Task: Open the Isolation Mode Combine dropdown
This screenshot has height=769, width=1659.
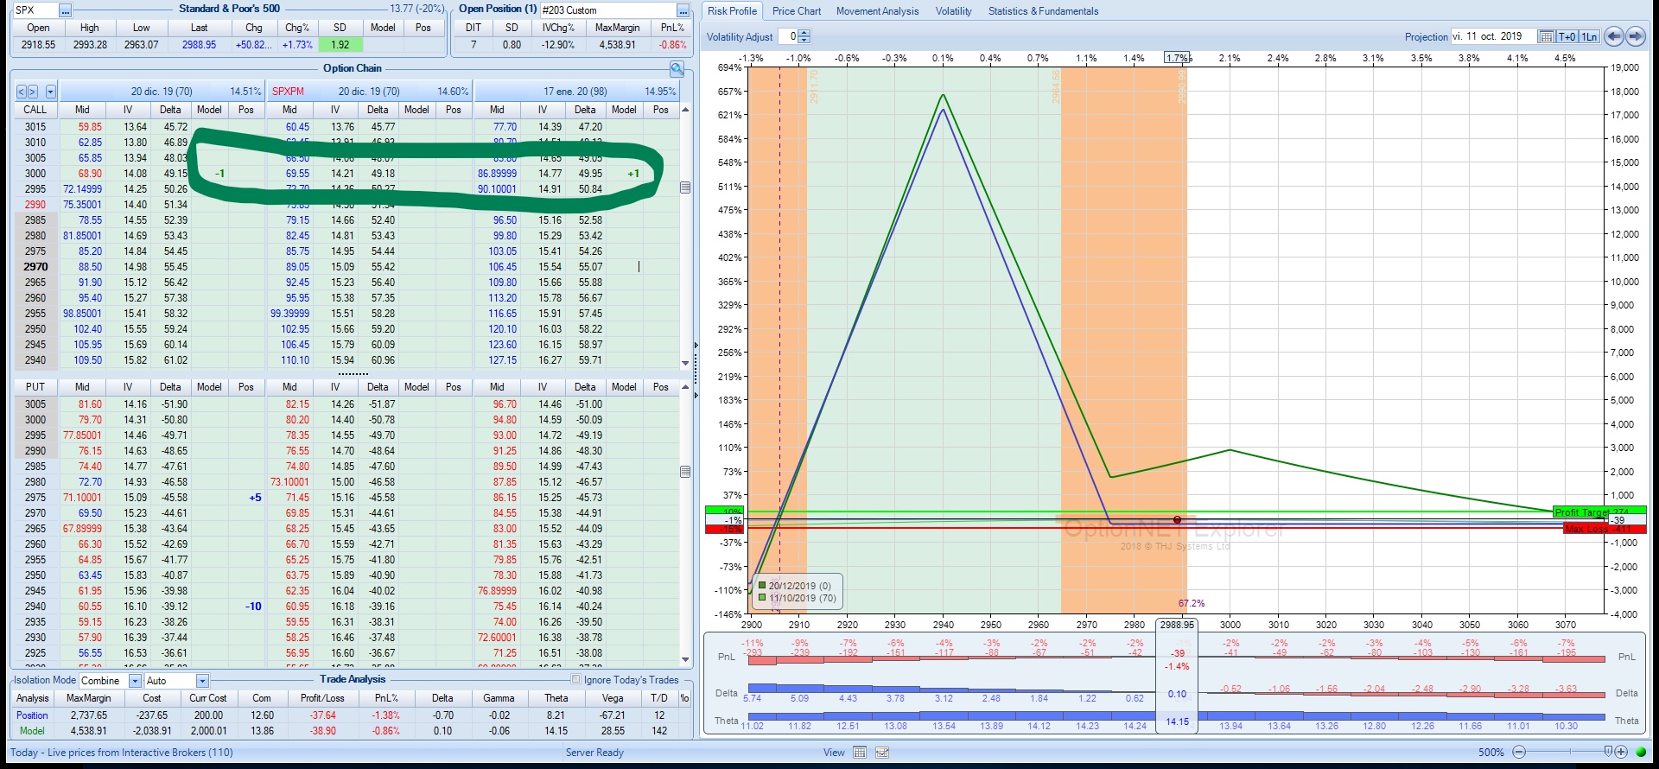Action: tap(135, 681)
